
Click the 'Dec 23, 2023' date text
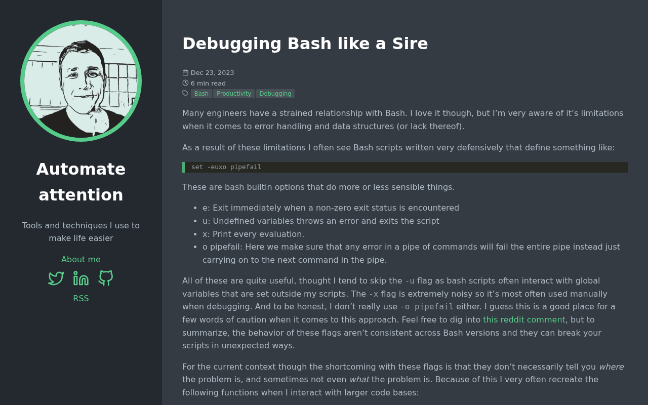click(212, 72)
